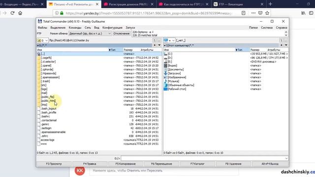This screenshot has height=177, width=315.
Task: Click right panel root directory backslash button
Action: 281,40
